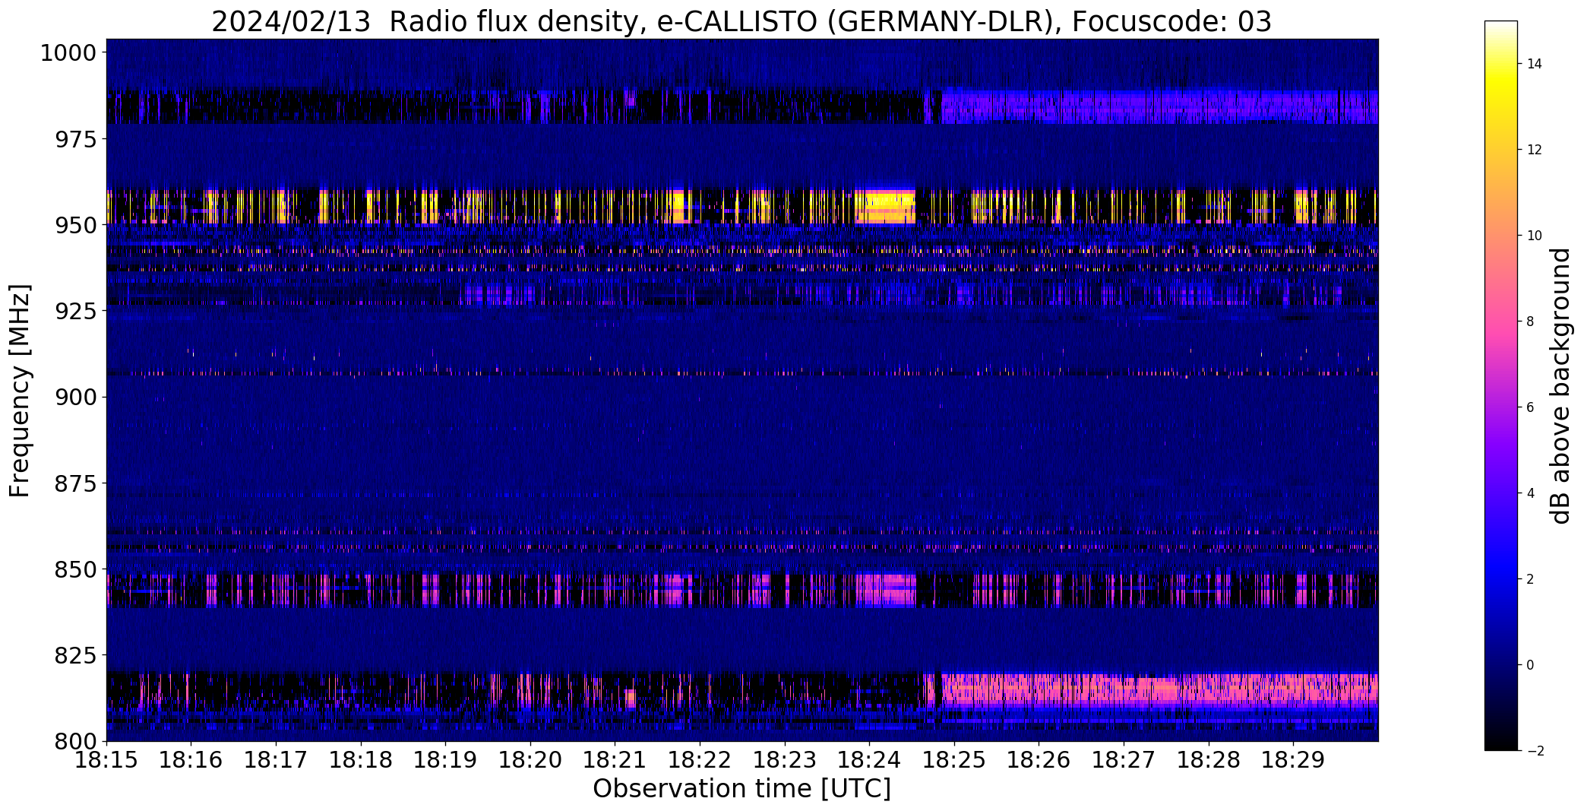This screenshot has width=1584, height=811.
Task: Click the 18:16 time tick label
Action: (191, 760)
